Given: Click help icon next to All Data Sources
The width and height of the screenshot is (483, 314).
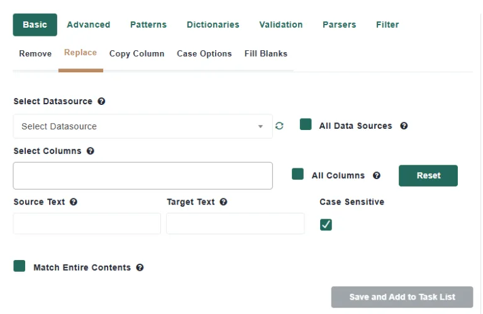Looking at the screenshot, I should pos(404,126).
